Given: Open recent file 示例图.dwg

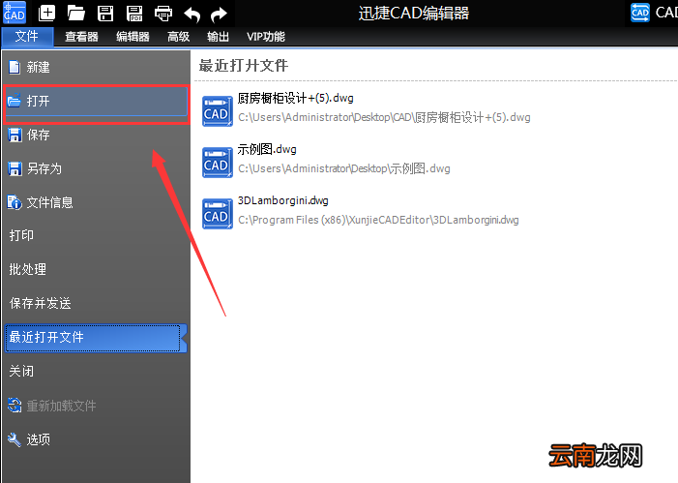Looking at the screenshot, I should pyautogui.click(x=267, y=149).
